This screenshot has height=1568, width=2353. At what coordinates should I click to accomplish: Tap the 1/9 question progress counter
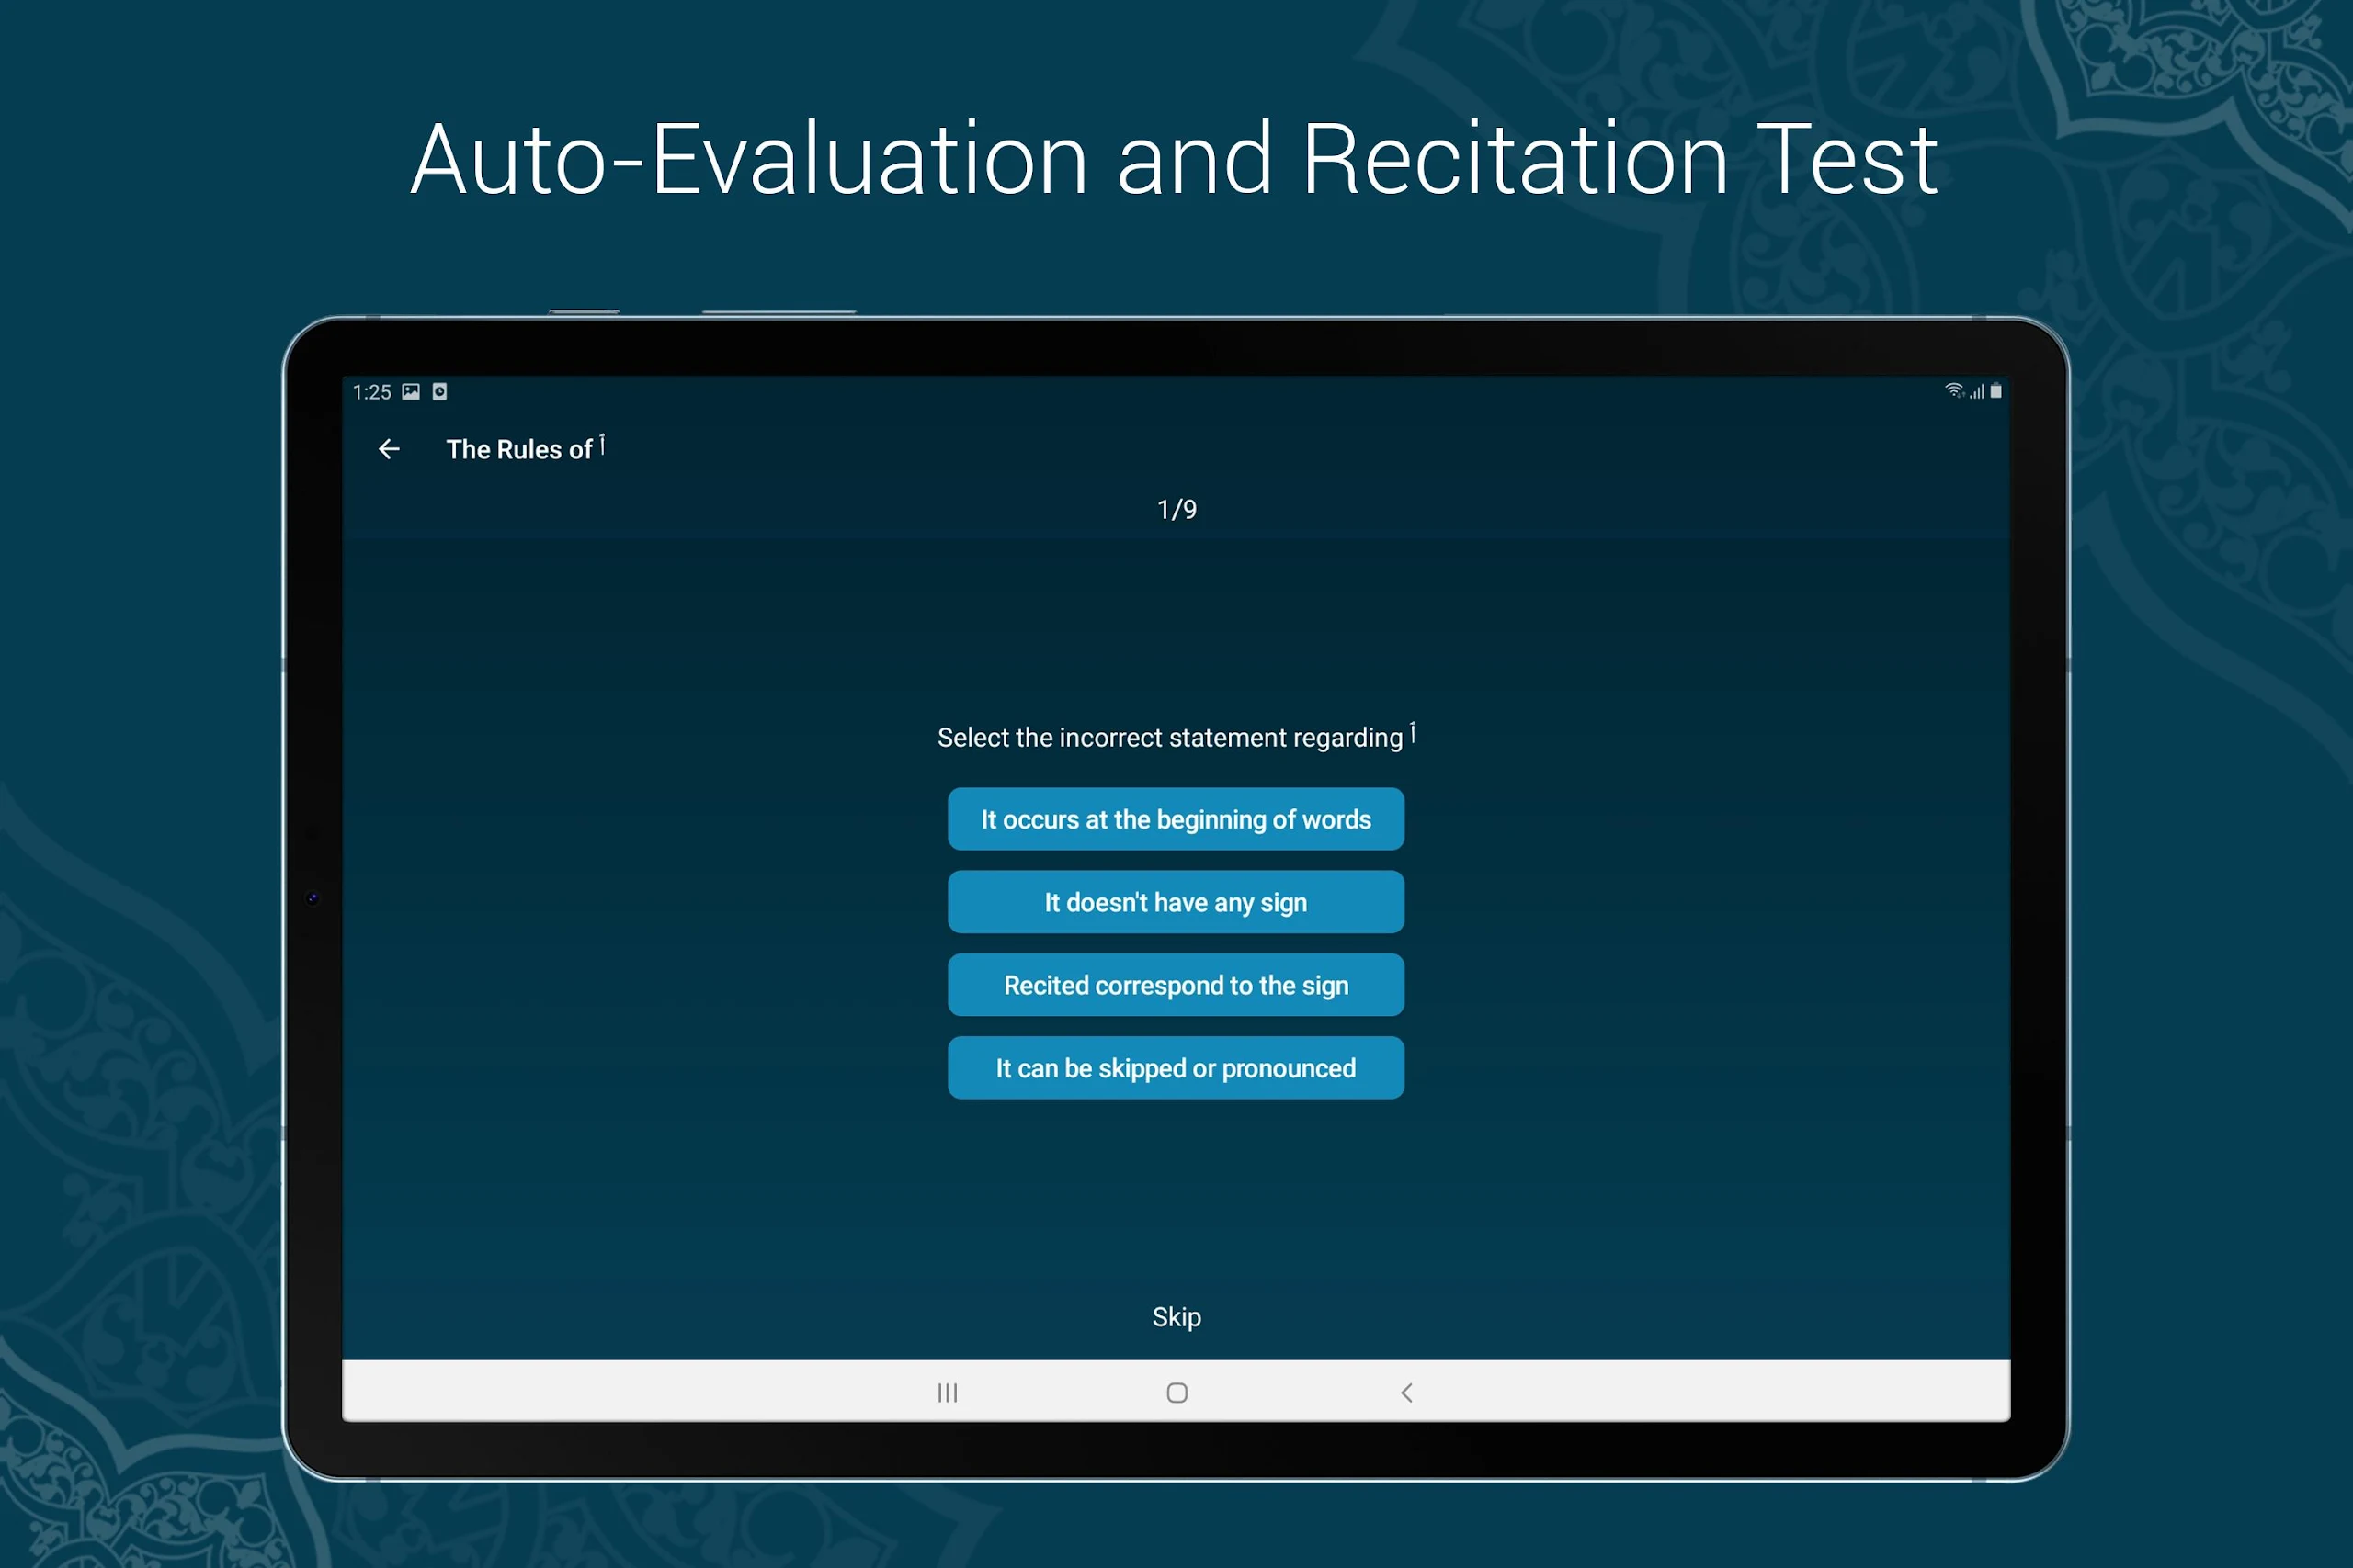1176,510
